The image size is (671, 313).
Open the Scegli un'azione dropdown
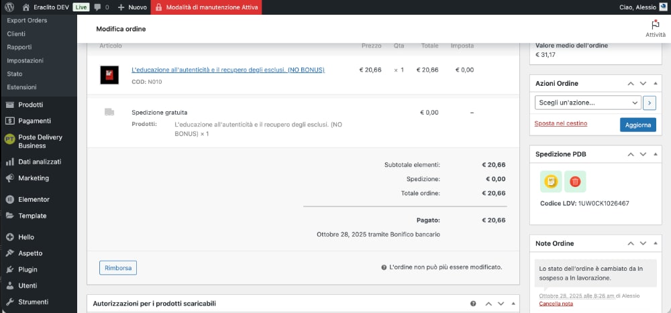click(x=587, y=103)
